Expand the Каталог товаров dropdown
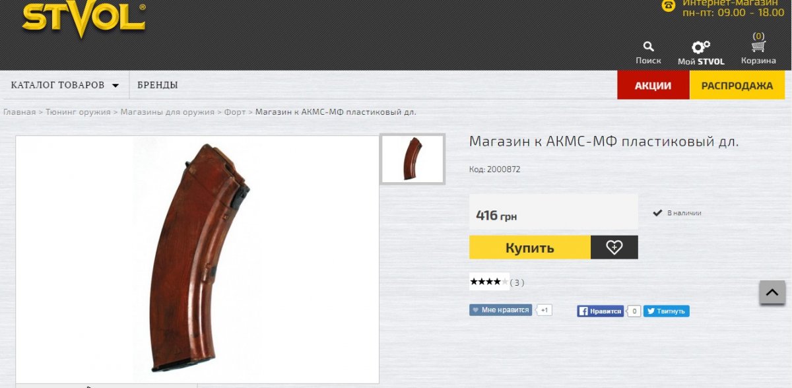 click(x=65, y=85)
